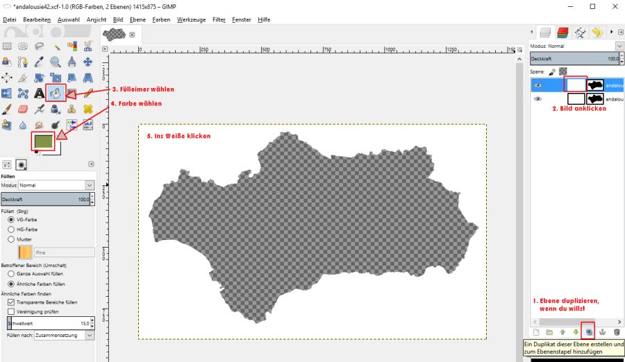
Task: Select the Measure compass tool
Action: tap(72, 62)
